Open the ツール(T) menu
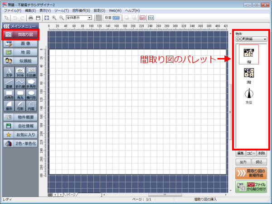 tap(61, 10)
